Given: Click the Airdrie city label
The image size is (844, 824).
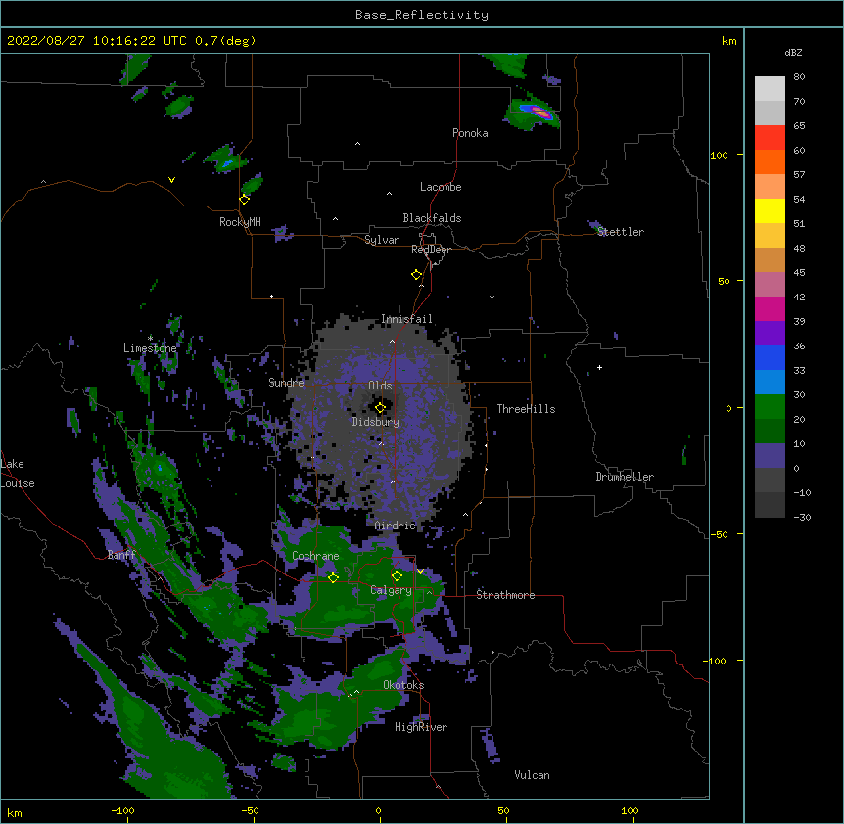Looking at the screenshot, I should pos(396,526).
